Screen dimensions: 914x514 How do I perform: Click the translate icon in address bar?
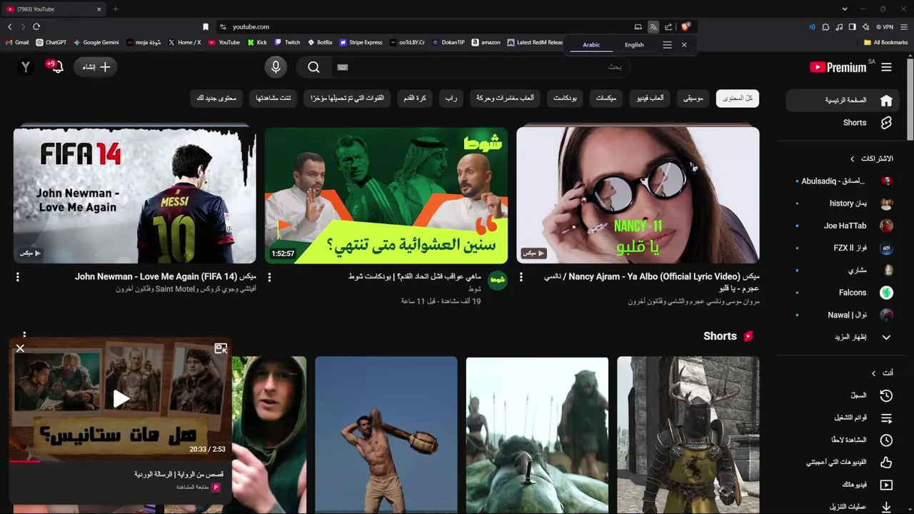(653, 26)
